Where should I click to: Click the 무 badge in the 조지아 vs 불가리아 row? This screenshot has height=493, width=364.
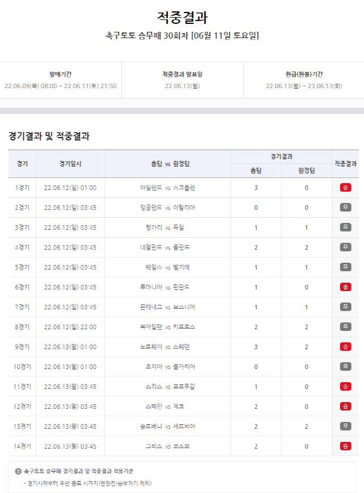coord(345,367)
